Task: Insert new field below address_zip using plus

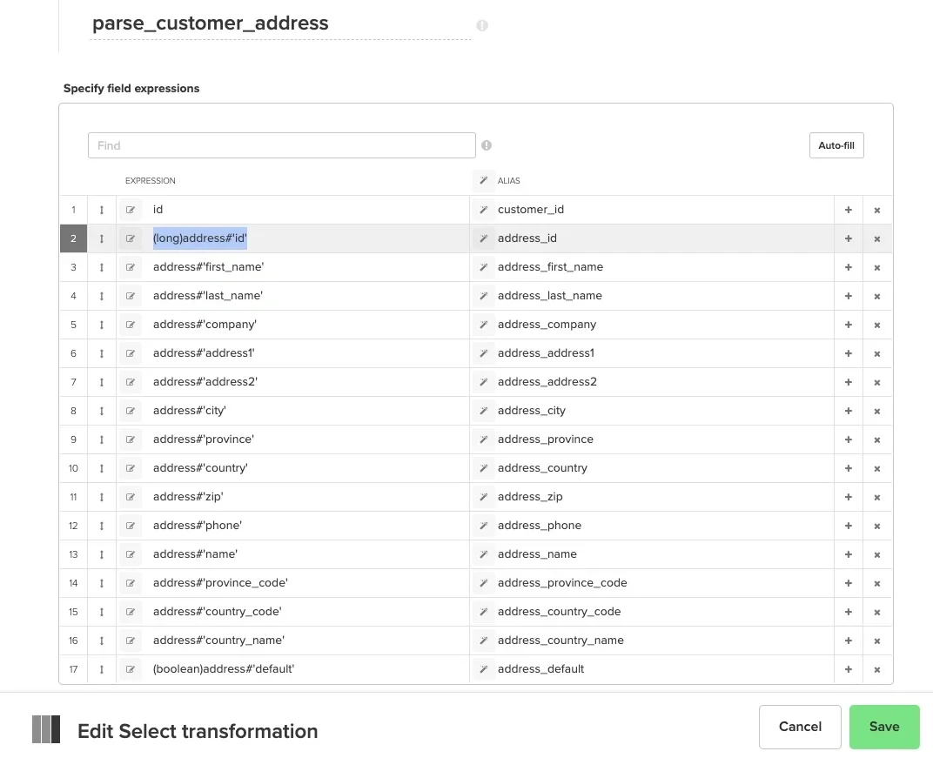Action: click(x=848, y=496)
